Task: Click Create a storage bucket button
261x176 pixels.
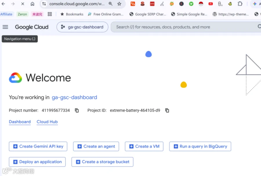Action: click(102, 162)
